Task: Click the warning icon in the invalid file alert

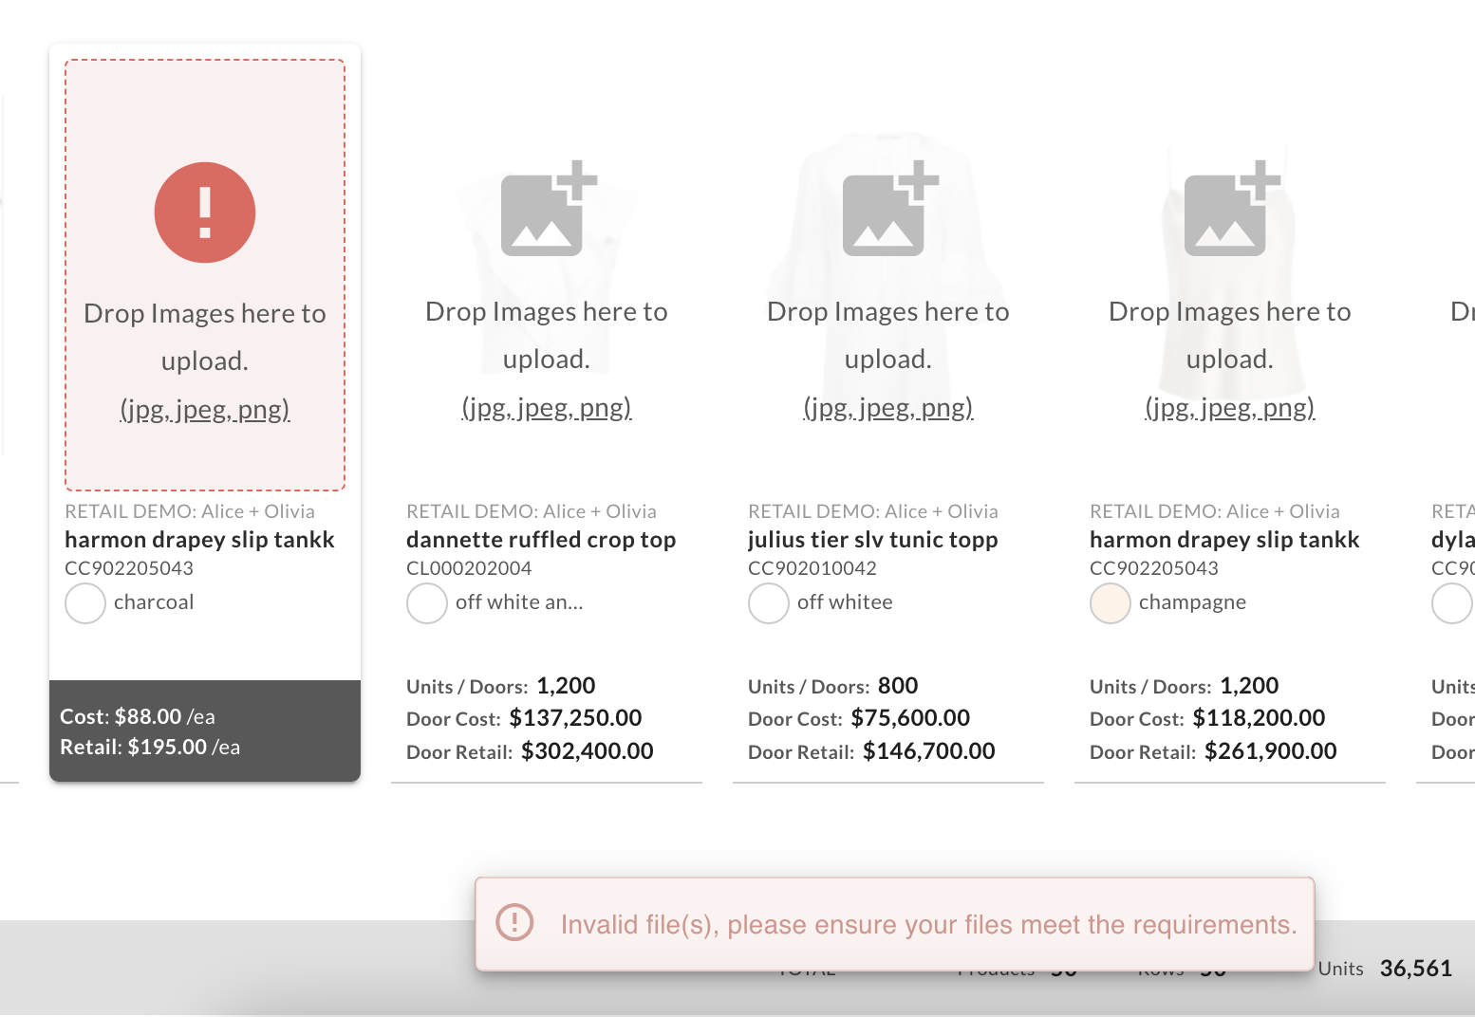Action: coord(515,921)
